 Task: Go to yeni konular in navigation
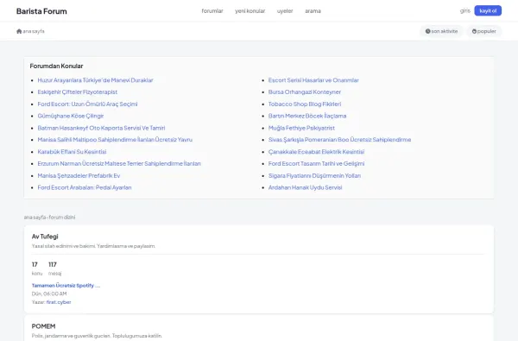(250, 11)
